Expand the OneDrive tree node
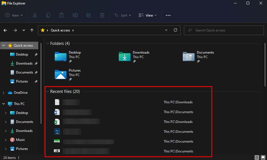This screenshot has width=267, height=160. click(3, 93)
